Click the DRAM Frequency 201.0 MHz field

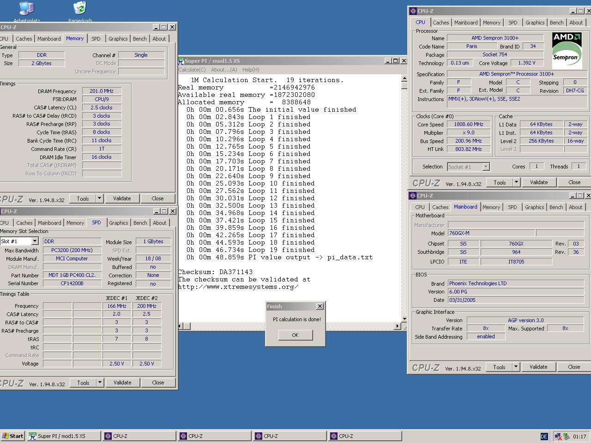102,91
